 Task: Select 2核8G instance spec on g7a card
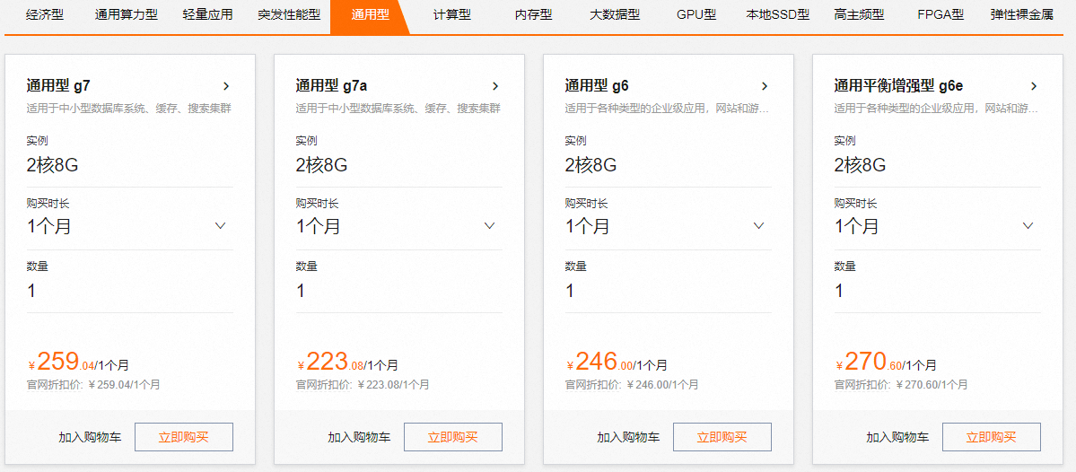[322, 164]
